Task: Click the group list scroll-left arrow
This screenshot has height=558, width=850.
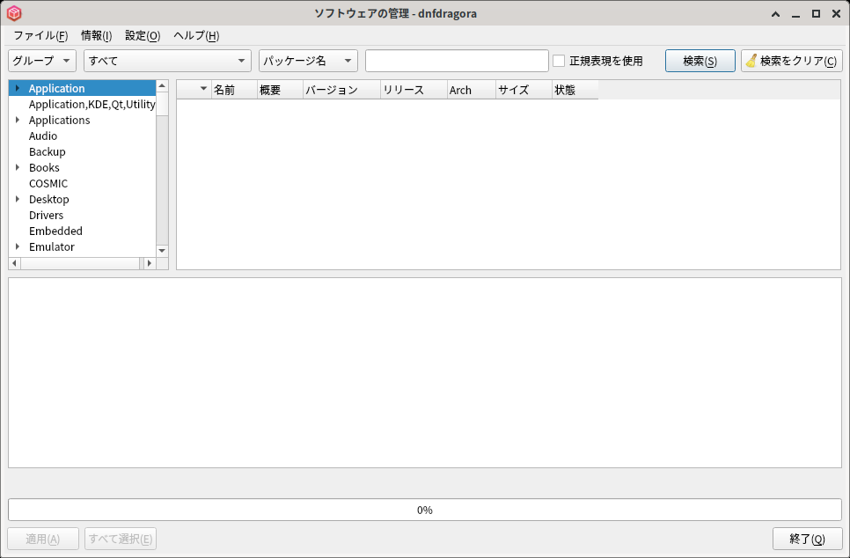Action: coord(15,263)
